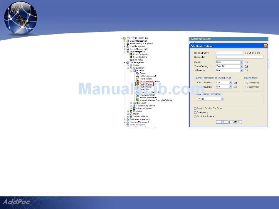Click the Automatic Alternate Routing Group icon
Image resolution: width=279 pixels, height=209 pixels.
click(x=137, y=100)
